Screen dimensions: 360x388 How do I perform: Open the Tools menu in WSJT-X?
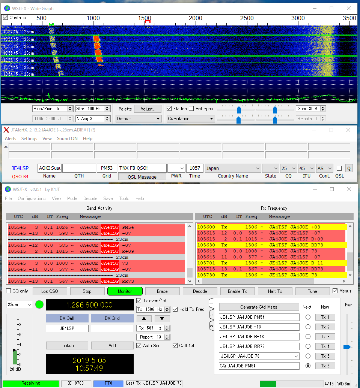click(124, 198)
